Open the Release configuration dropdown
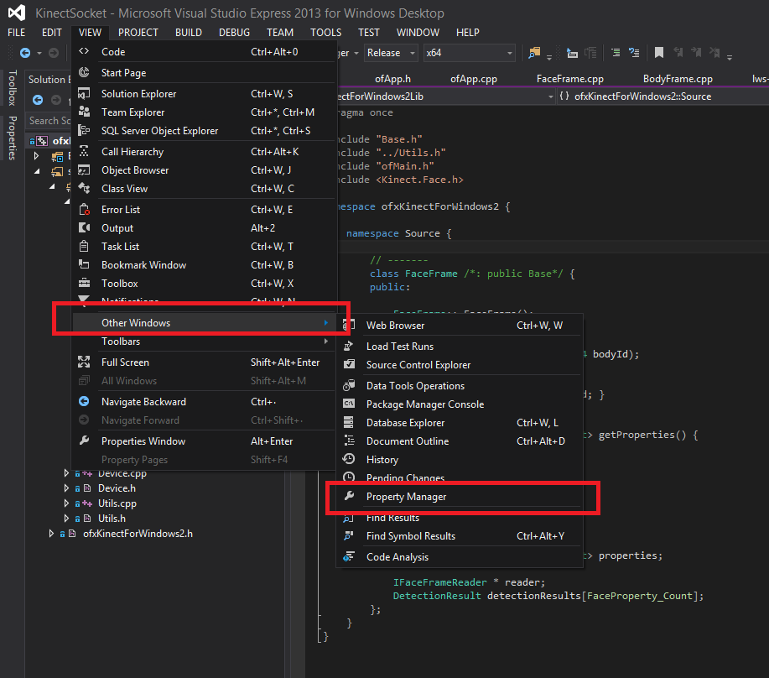 point(391,53)
